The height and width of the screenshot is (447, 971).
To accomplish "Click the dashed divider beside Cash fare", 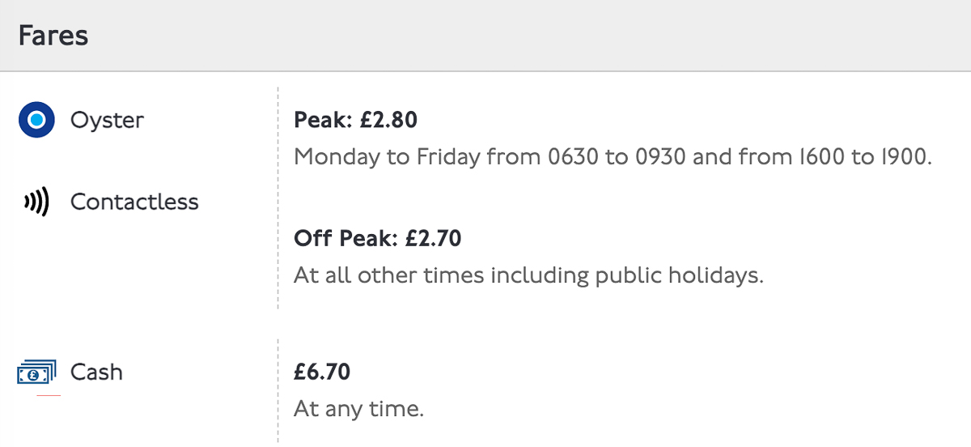I will point(278,391).
